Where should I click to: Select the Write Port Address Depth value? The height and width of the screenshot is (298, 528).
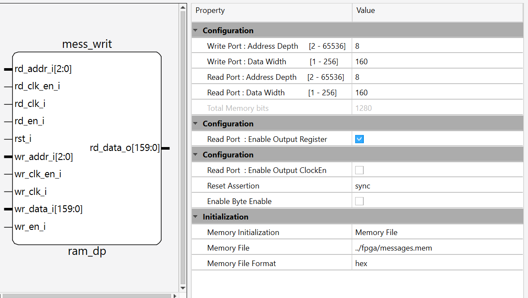(437, 46)
